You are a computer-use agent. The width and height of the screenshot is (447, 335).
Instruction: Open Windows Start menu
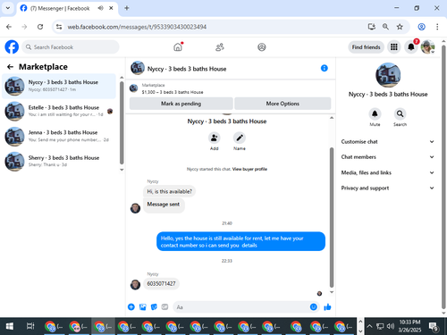point(10,326)
